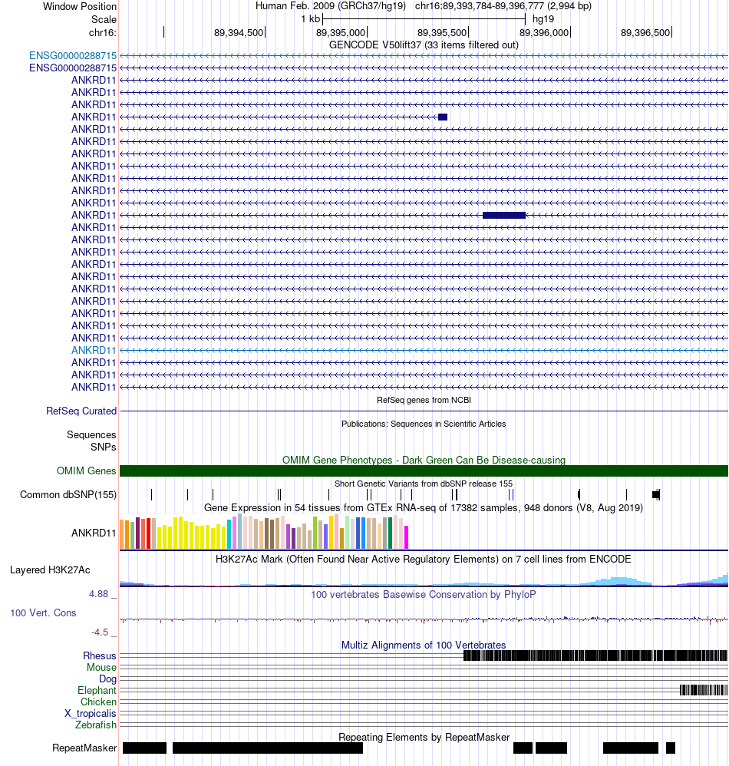Click the dark green OMIM gene bar
729x766 pixels.
(424, 471)
